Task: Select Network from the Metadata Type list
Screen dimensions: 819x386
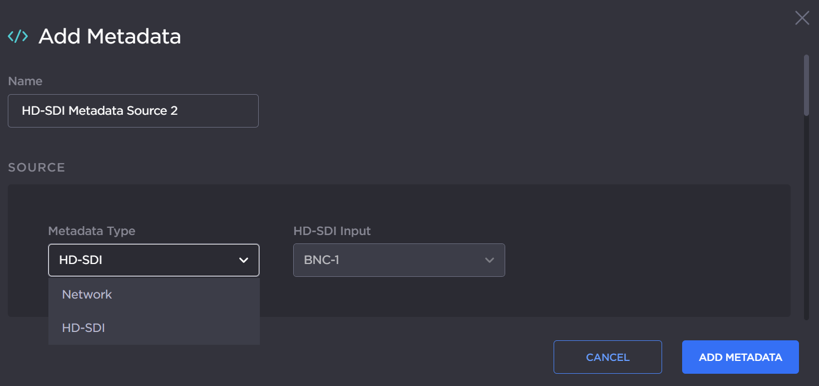Action: coord(87,294)
